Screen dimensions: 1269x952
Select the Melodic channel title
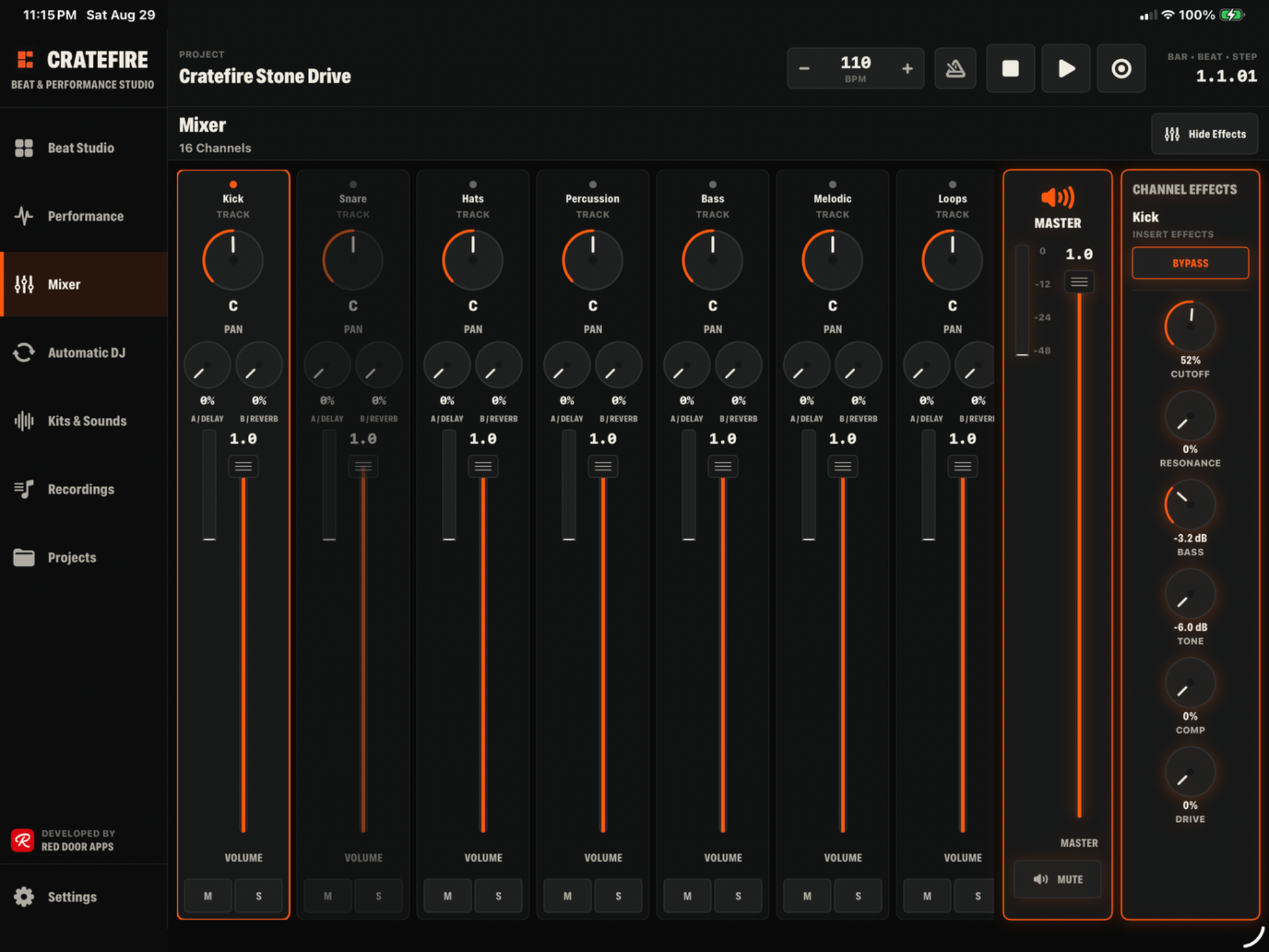[x=833, y=199]
